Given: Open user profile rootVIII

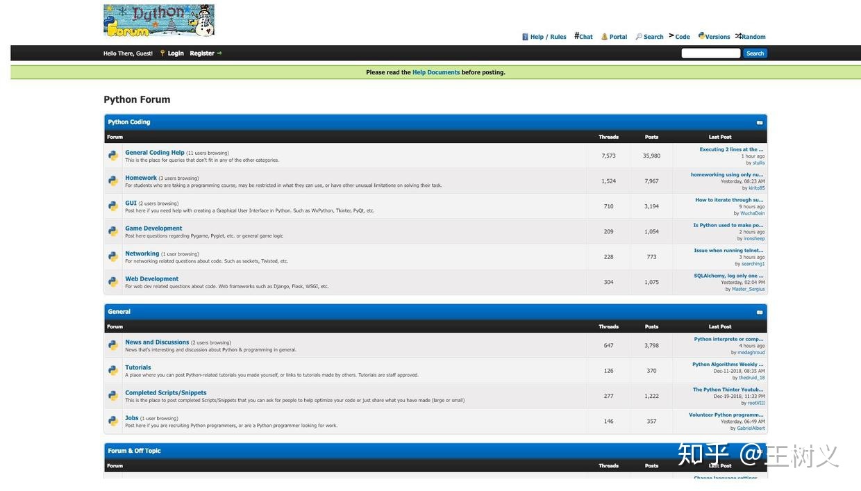Looking at the screenshot, I should pos(756,403).
